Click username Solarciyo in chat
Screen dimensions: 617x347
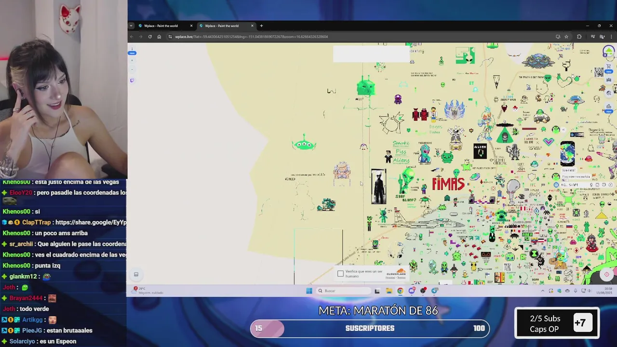pos(23,341)
